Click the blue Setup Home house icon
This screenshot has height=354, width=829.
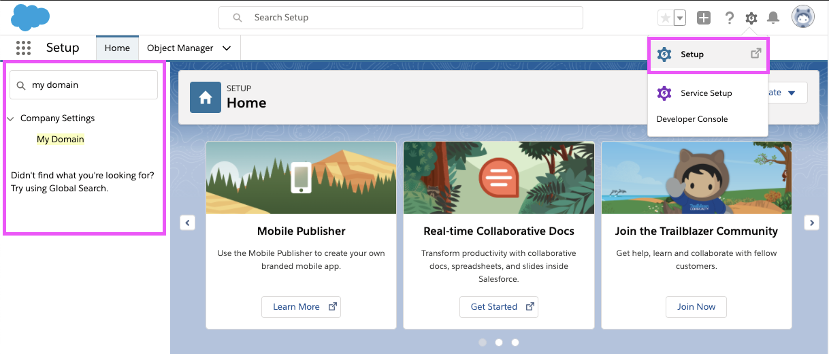pos(206,97)
